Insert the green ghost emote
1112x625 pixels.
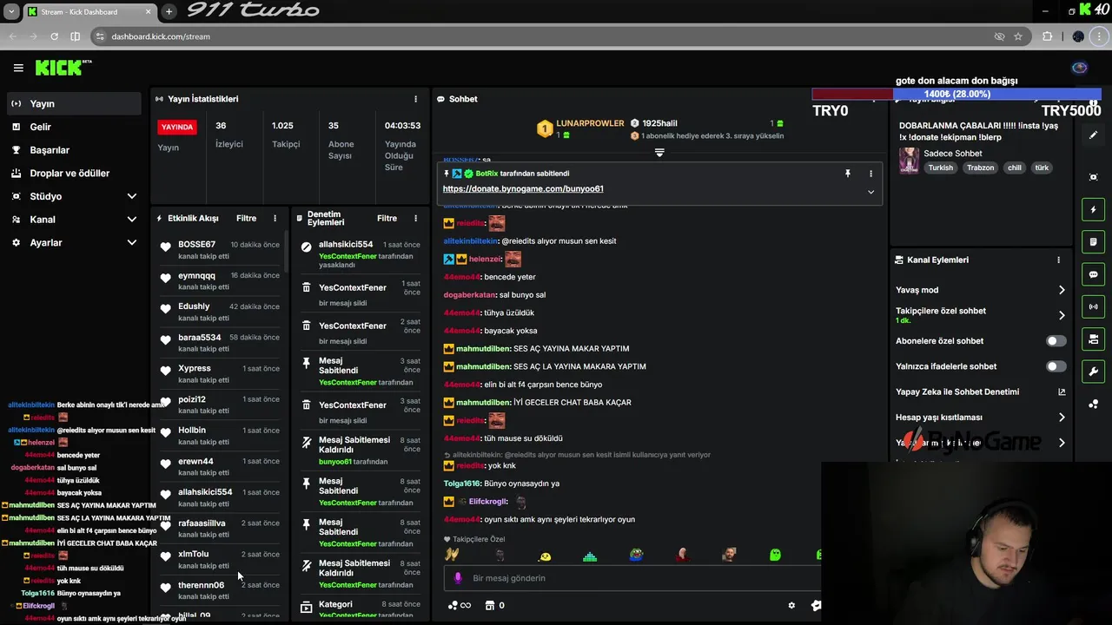point(775,556)
